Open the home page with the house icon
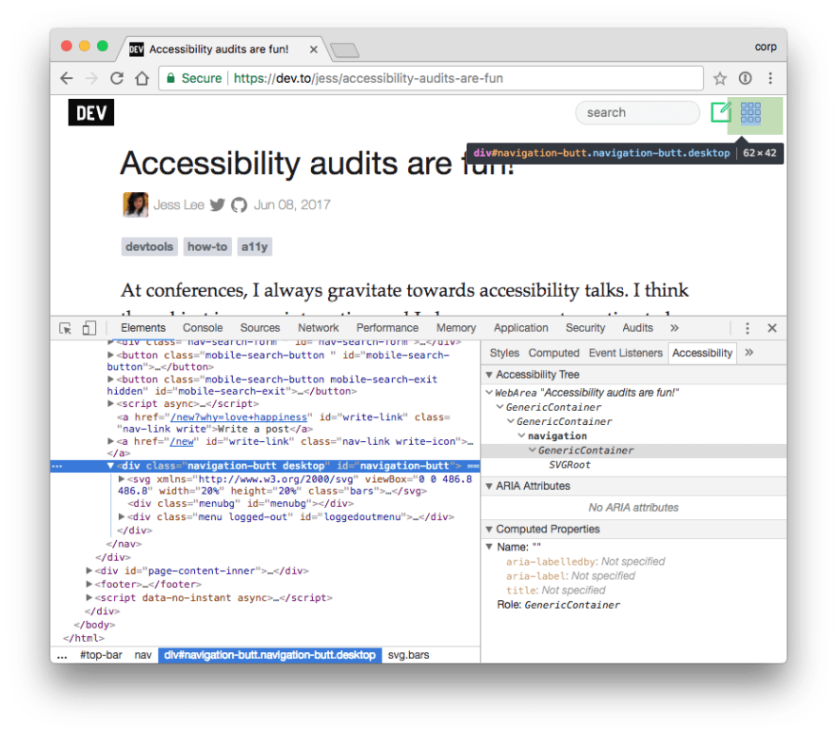 pos(142,79)
